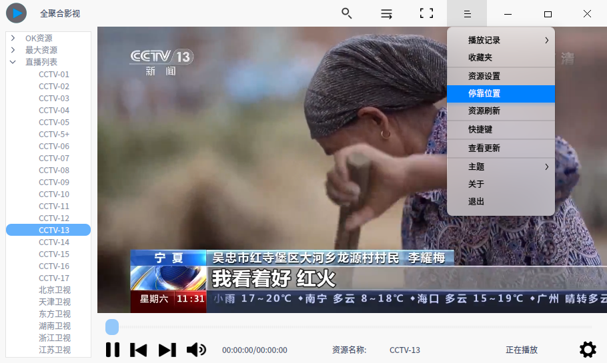Open the playlist list icon in title bar
The image size is (607, 363).
386,13
